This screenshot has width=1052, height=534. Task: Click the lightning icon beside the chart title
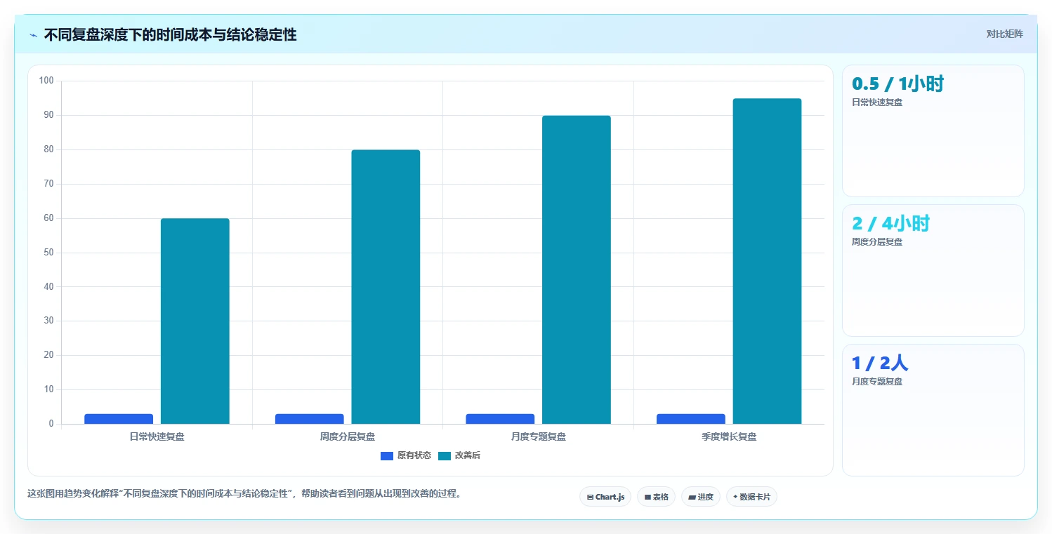pos(33,35)
